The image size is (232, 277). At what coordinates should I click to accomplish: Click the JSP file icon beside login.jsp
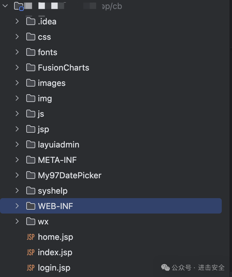(31, 268)
